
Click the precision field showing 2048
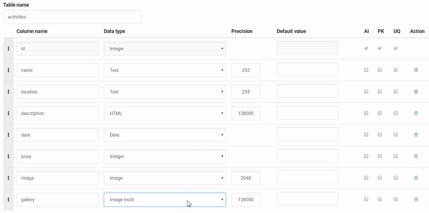coord(246,178)
